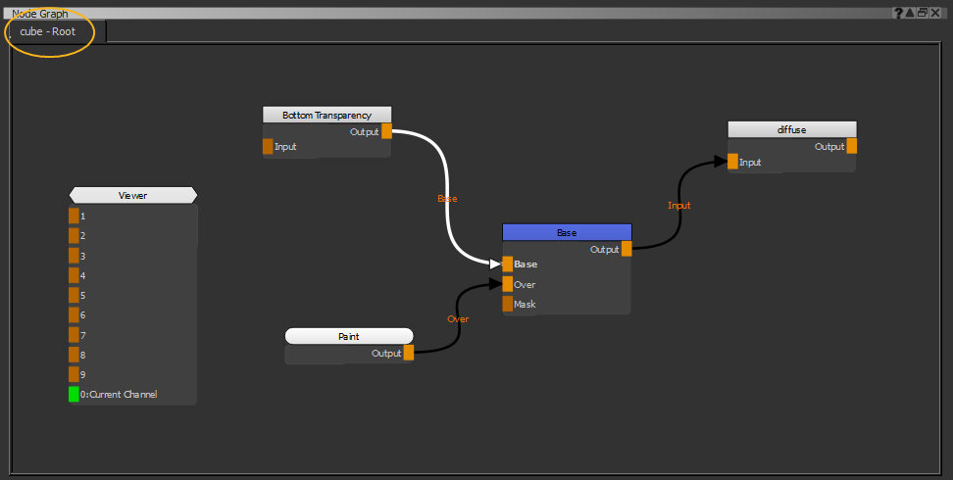Image resolution: width=953 pixels, height=480 pixels.
Task: Select the Bottom Transparency node header
Action: point(326,115)
